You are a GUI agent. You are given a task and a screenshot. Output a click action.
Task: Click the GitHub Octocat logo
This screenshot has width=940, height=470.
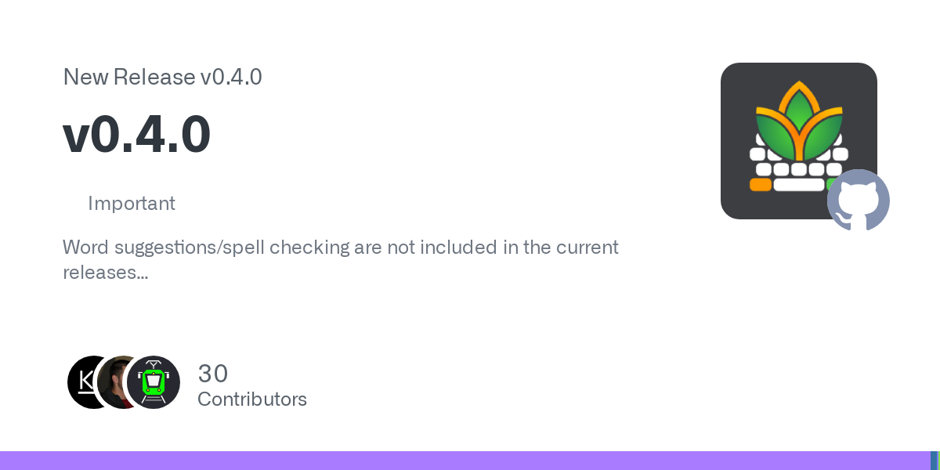[x=858, y=200]
